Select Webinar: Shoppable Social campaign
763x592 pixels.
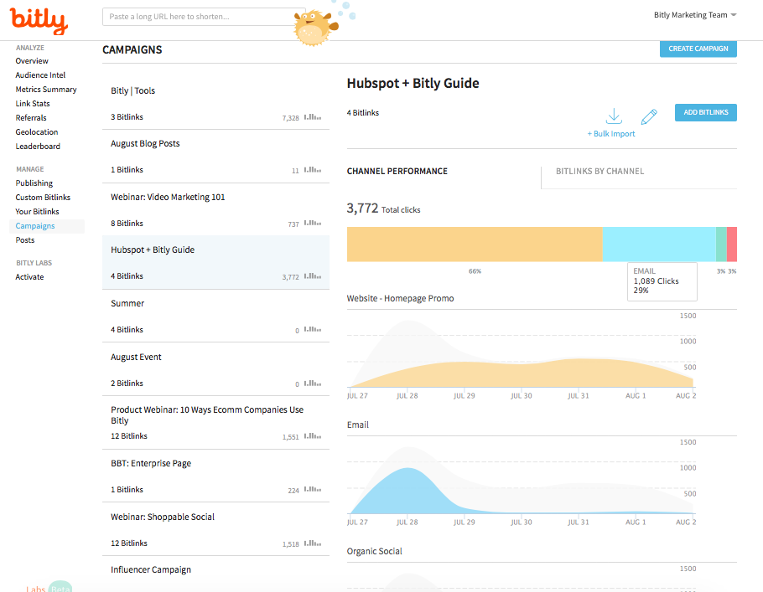pos(215,529)
